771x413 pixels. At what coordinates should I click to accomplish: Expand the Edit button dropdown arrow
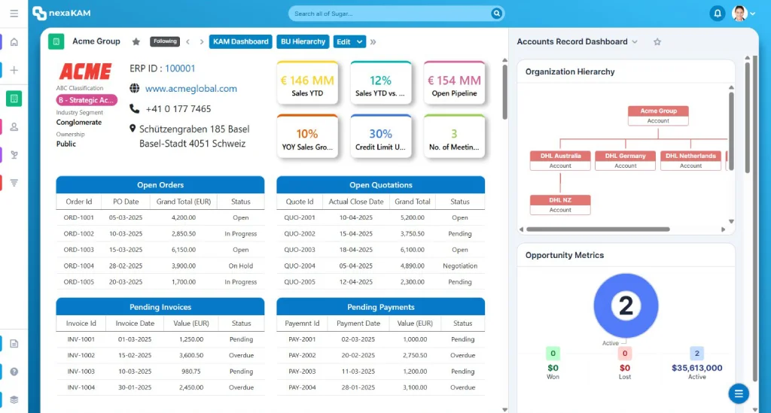click(359, 41)
